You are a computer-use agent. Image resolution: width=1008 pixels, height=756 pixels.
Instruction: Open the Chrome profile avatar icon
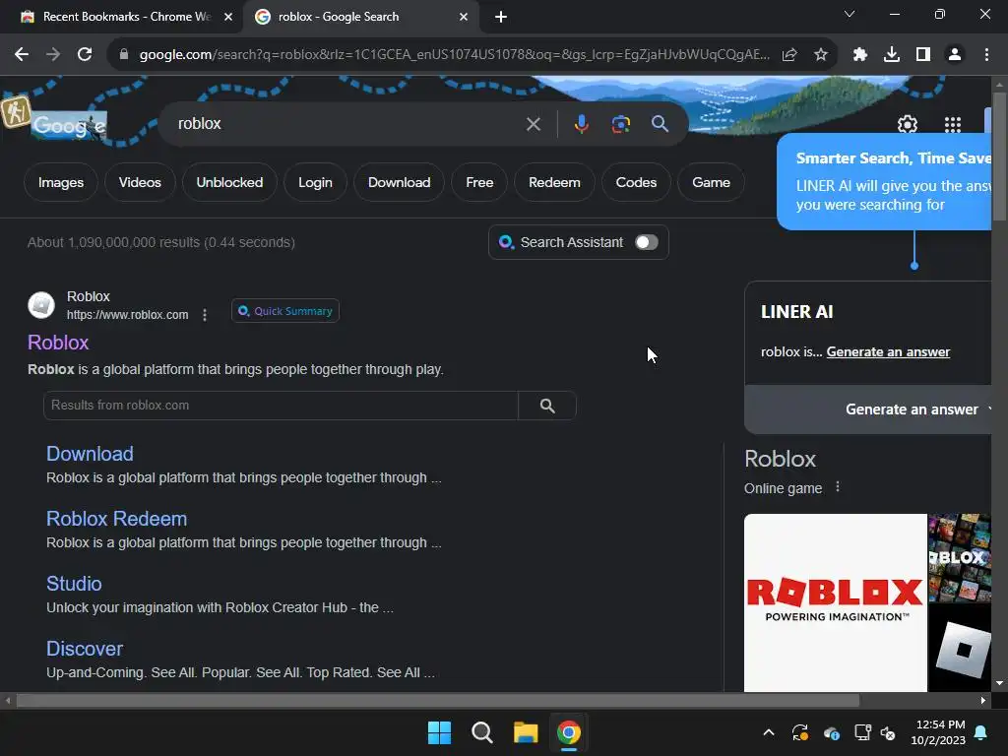coord(955,55)
